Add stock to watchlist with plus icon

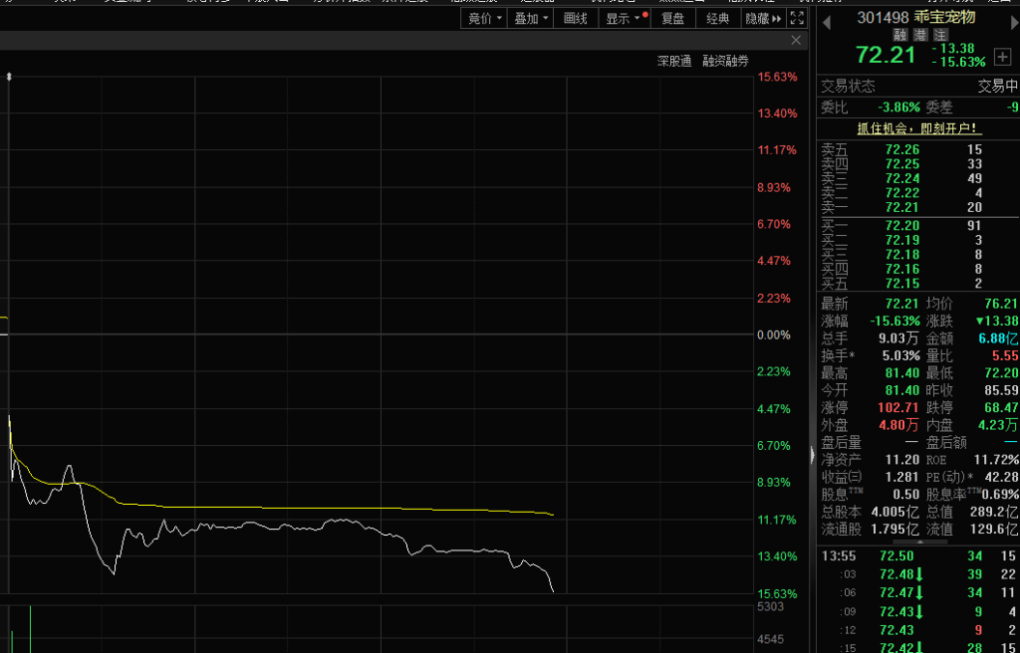(x=1002, y=56)
